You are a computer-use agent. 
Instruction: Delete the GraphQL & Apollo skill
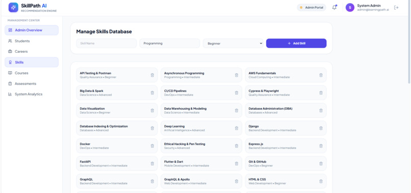tap(237, 181)
